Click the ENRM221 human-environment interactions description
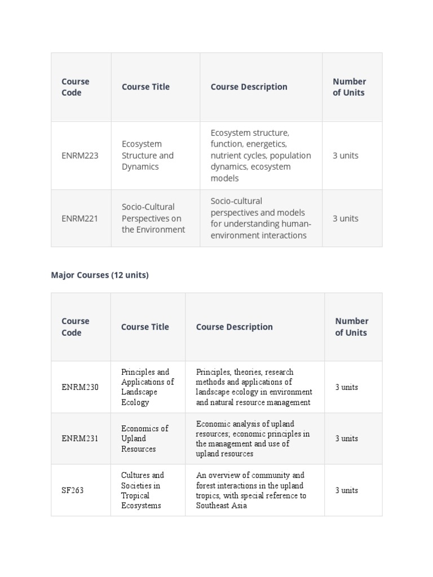Screen dimensions: 433x577 [x=260, y=218]
